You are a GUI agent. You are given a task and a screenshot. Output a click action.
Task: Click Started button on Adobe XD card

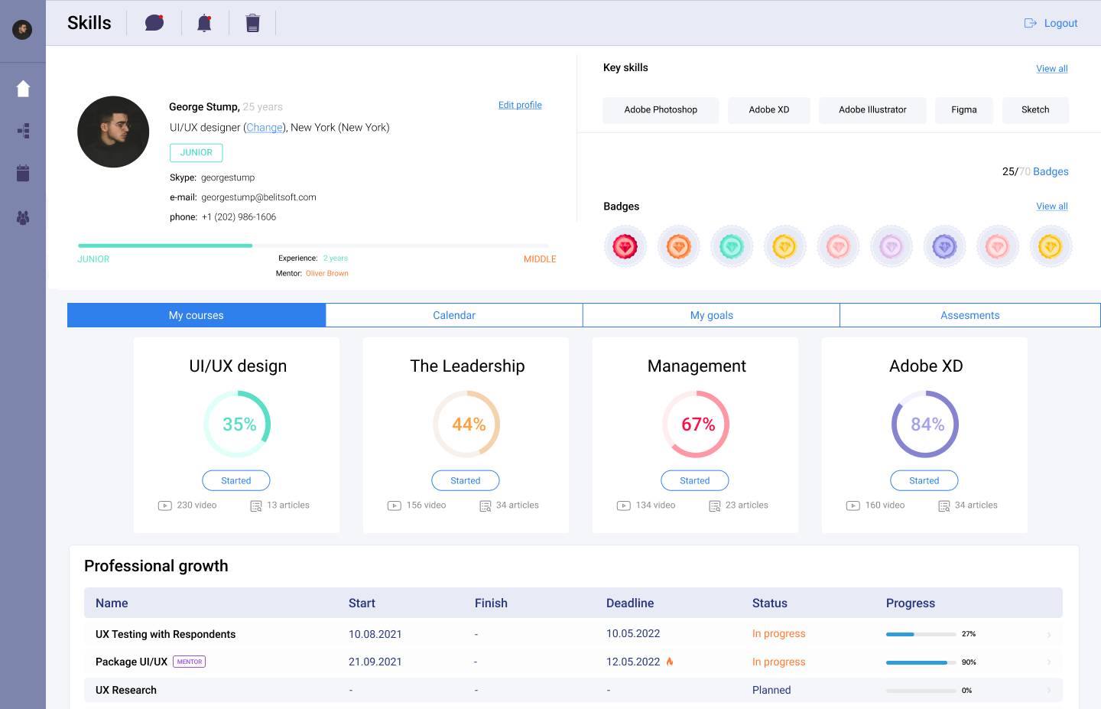point(924,480)
